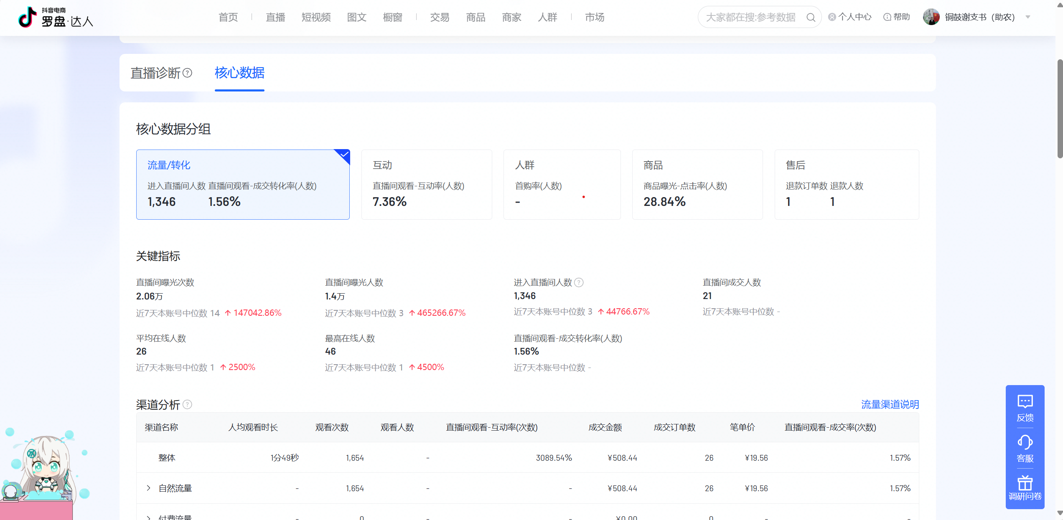1063x520 pixels.
Task: Open the 短视频 navigation menu
Action: click(316, 17)
